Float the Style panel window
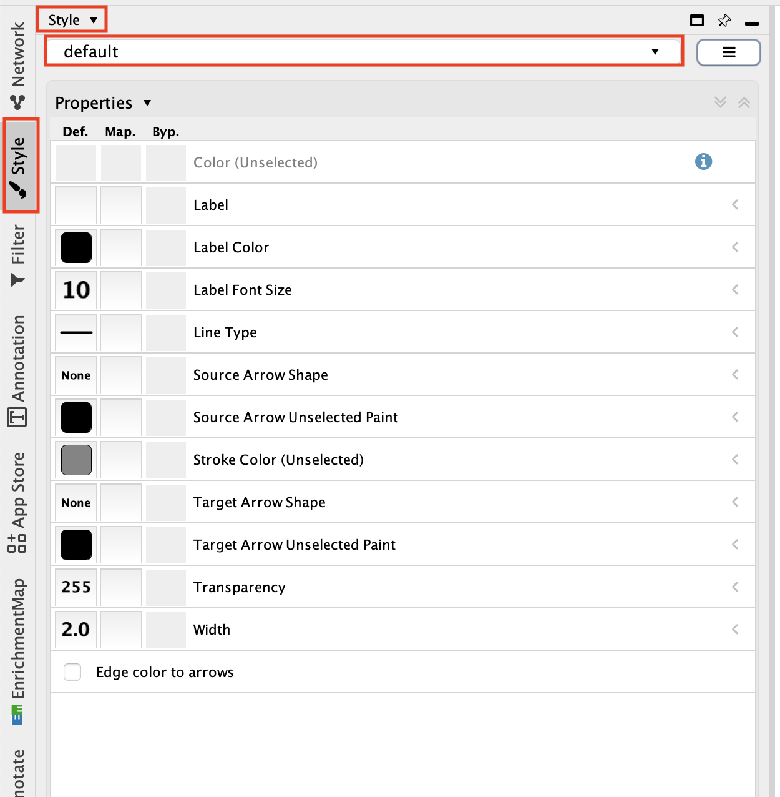Screen dimensions: 780x797 [697, 21]
